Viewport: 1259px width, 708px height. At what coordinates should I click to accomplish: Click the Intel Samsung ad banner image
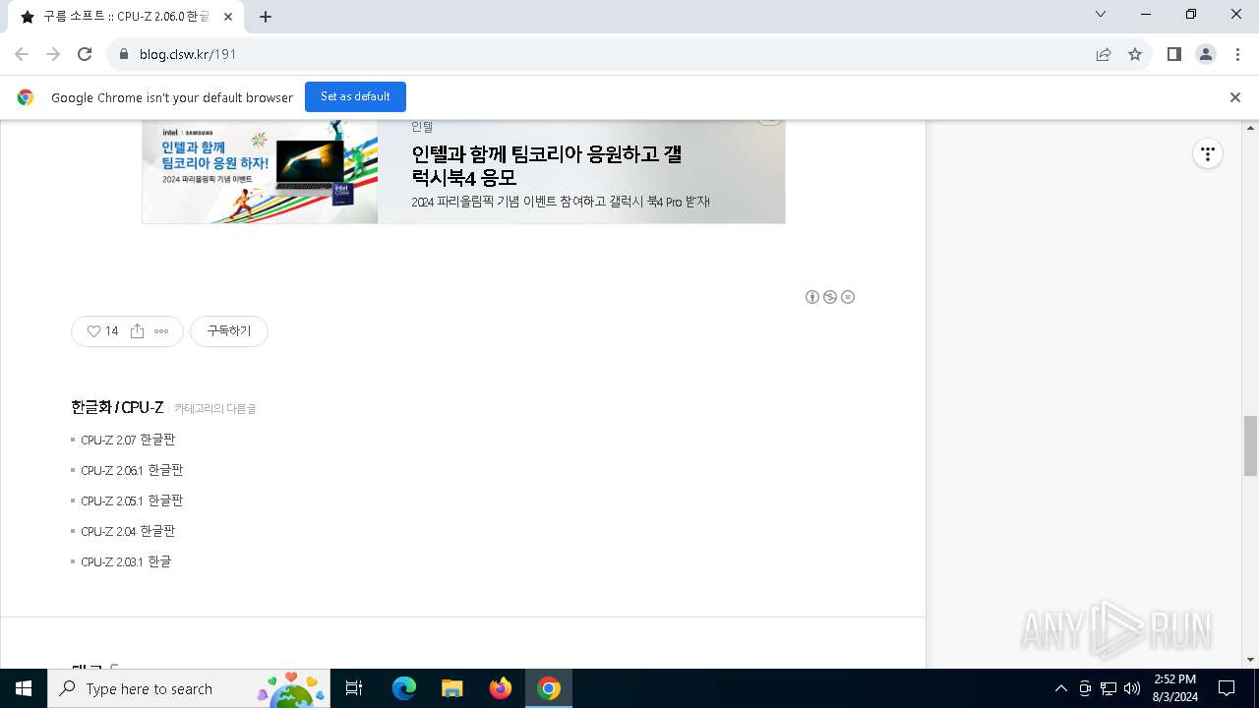(x=260, y=171)
